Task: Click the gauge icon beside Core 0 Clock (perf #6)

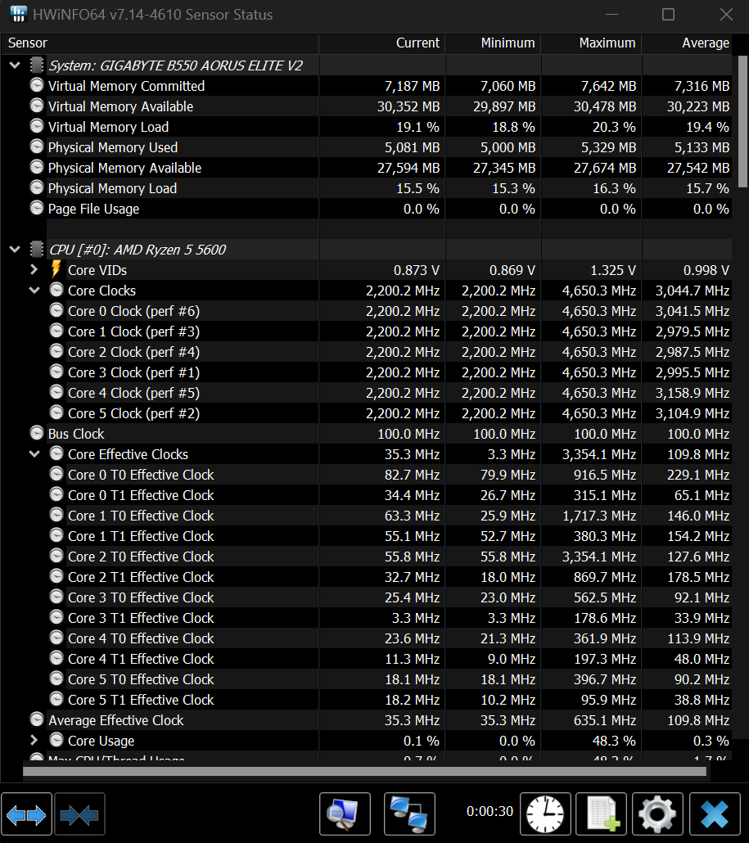Action: click(56, 310)
